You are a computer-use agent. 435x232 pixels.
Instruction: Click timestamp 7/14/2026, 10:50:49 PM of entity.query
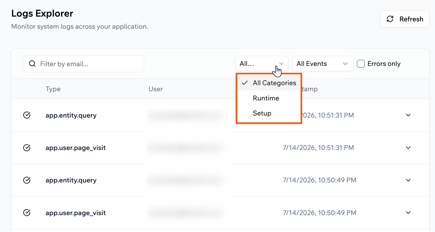coord(320,180)
